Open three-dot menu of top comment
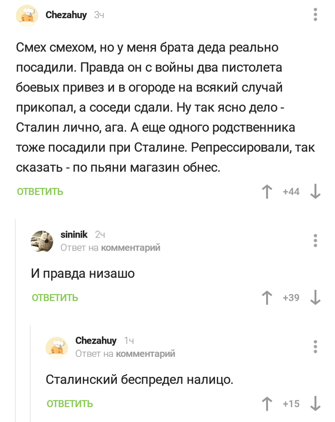This screenshot has height=422, width=335. pyautogui.click(x=315, y=15)
